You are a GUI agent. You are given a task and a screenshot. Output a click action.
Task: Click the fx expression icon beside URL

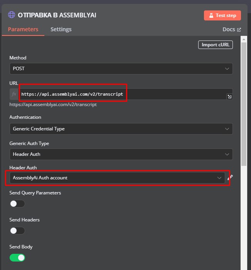(14, 94)
